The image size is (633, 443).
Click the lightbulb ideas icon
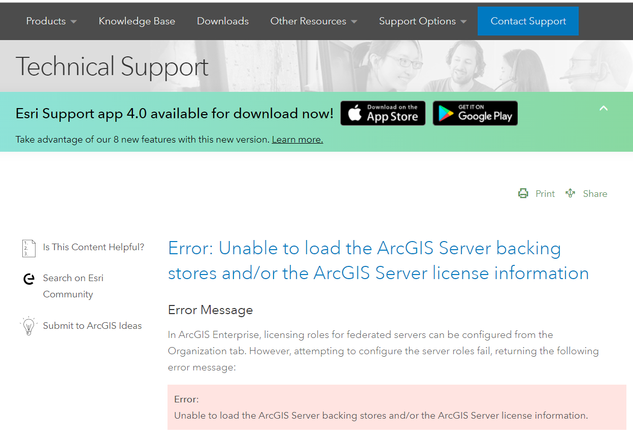click(x=28, y=326)
